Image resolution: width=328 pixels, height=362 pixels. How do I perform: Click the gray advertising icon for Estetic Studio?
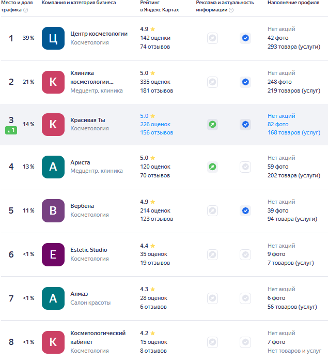tap(212, 254)
